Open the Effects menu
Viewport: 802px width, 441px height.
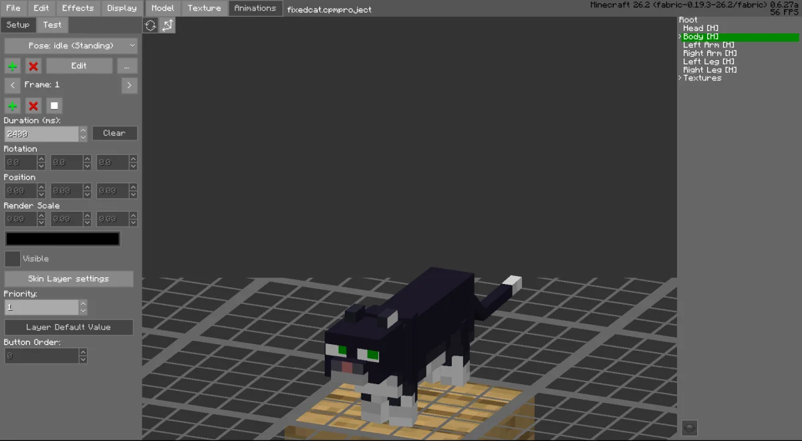point(78,8)
